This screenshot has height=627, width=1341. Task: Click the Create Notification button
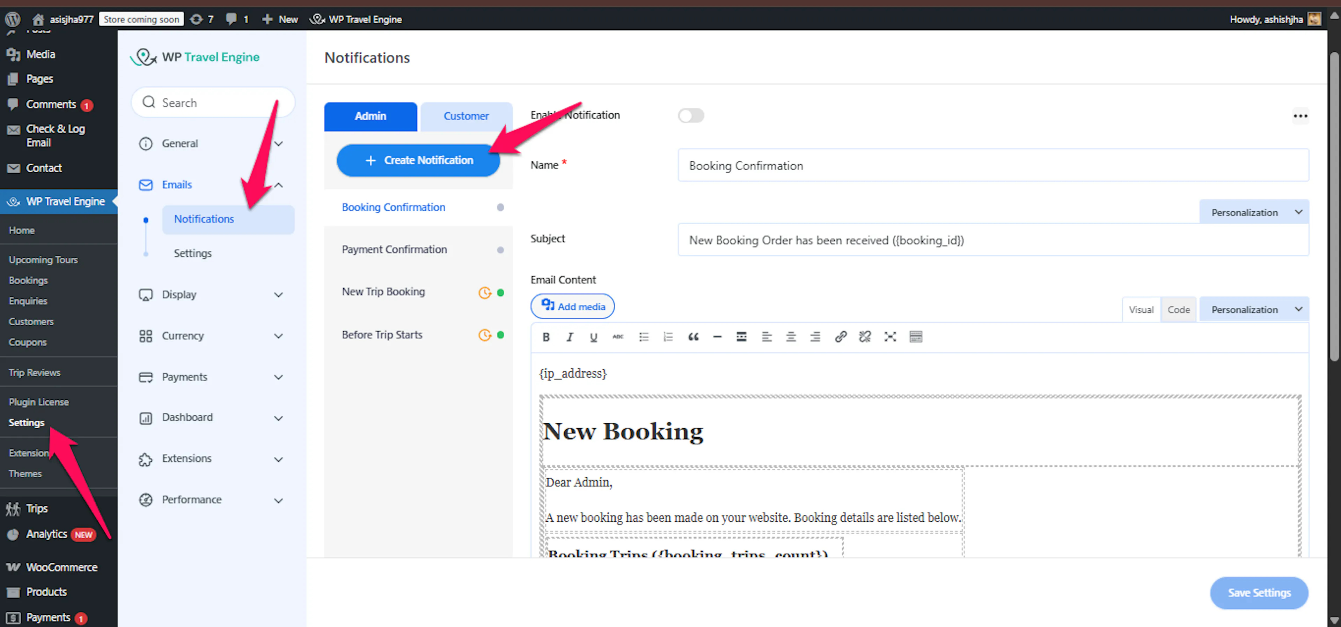pos(419,160)
